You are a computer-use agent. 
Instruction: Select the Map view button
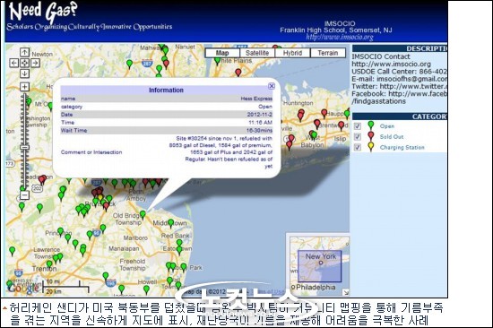[x=222, y=53]
